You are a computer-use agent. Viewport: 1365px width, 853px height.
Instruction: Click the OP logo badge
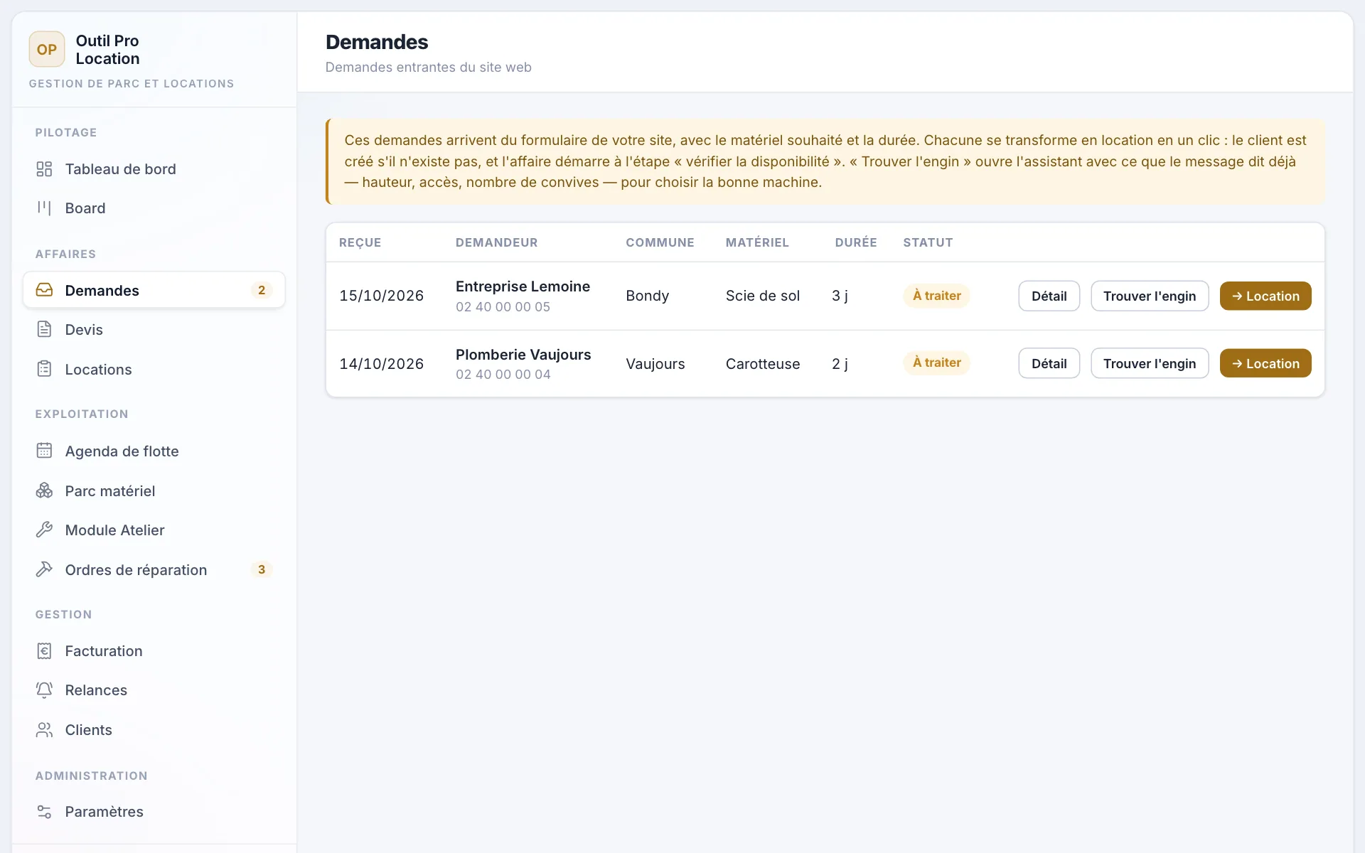coord(47,49)
